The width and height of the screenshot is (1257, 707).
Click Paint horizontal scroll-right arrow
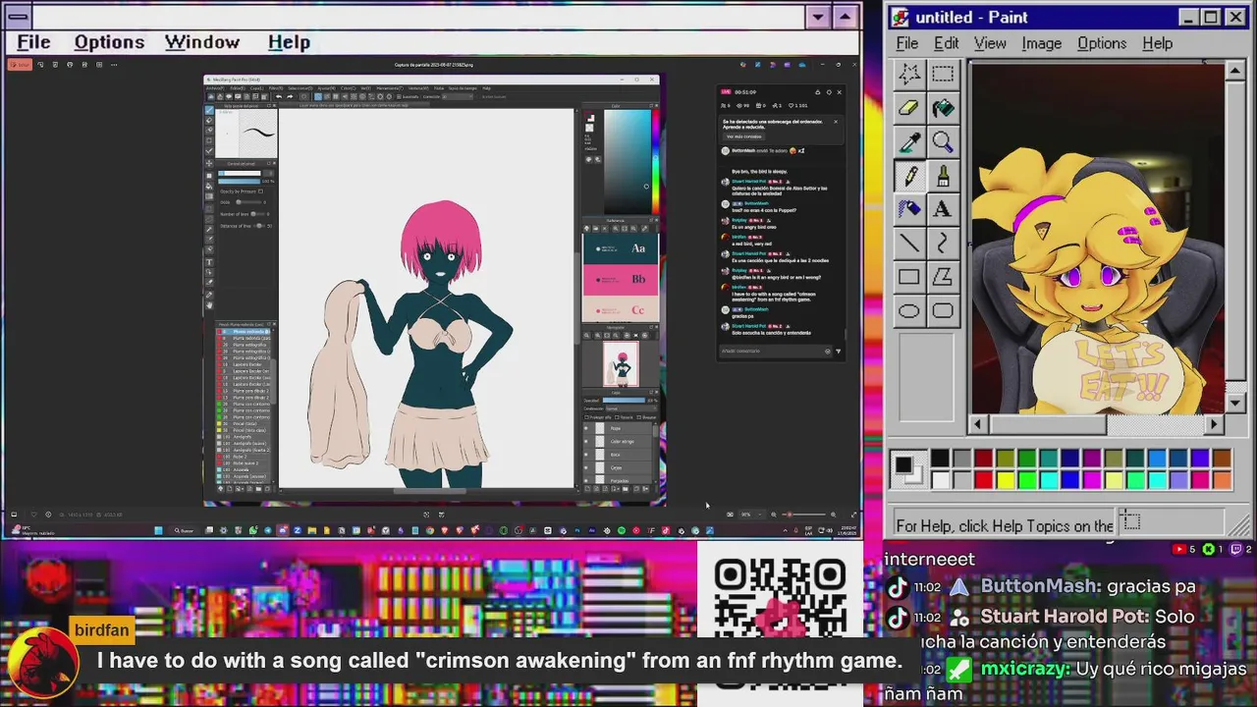point(1215,424)
